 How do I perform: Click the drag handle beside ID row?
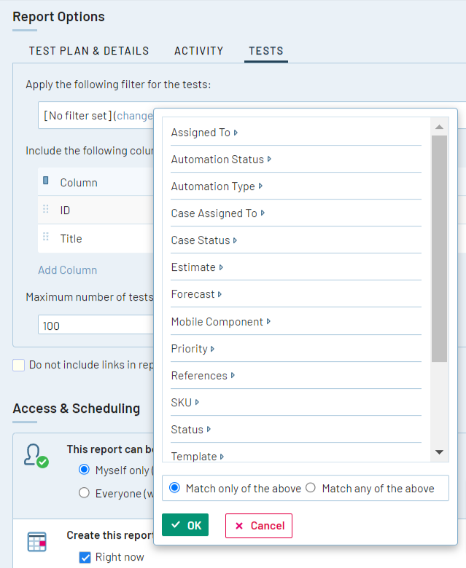[46, 210]
